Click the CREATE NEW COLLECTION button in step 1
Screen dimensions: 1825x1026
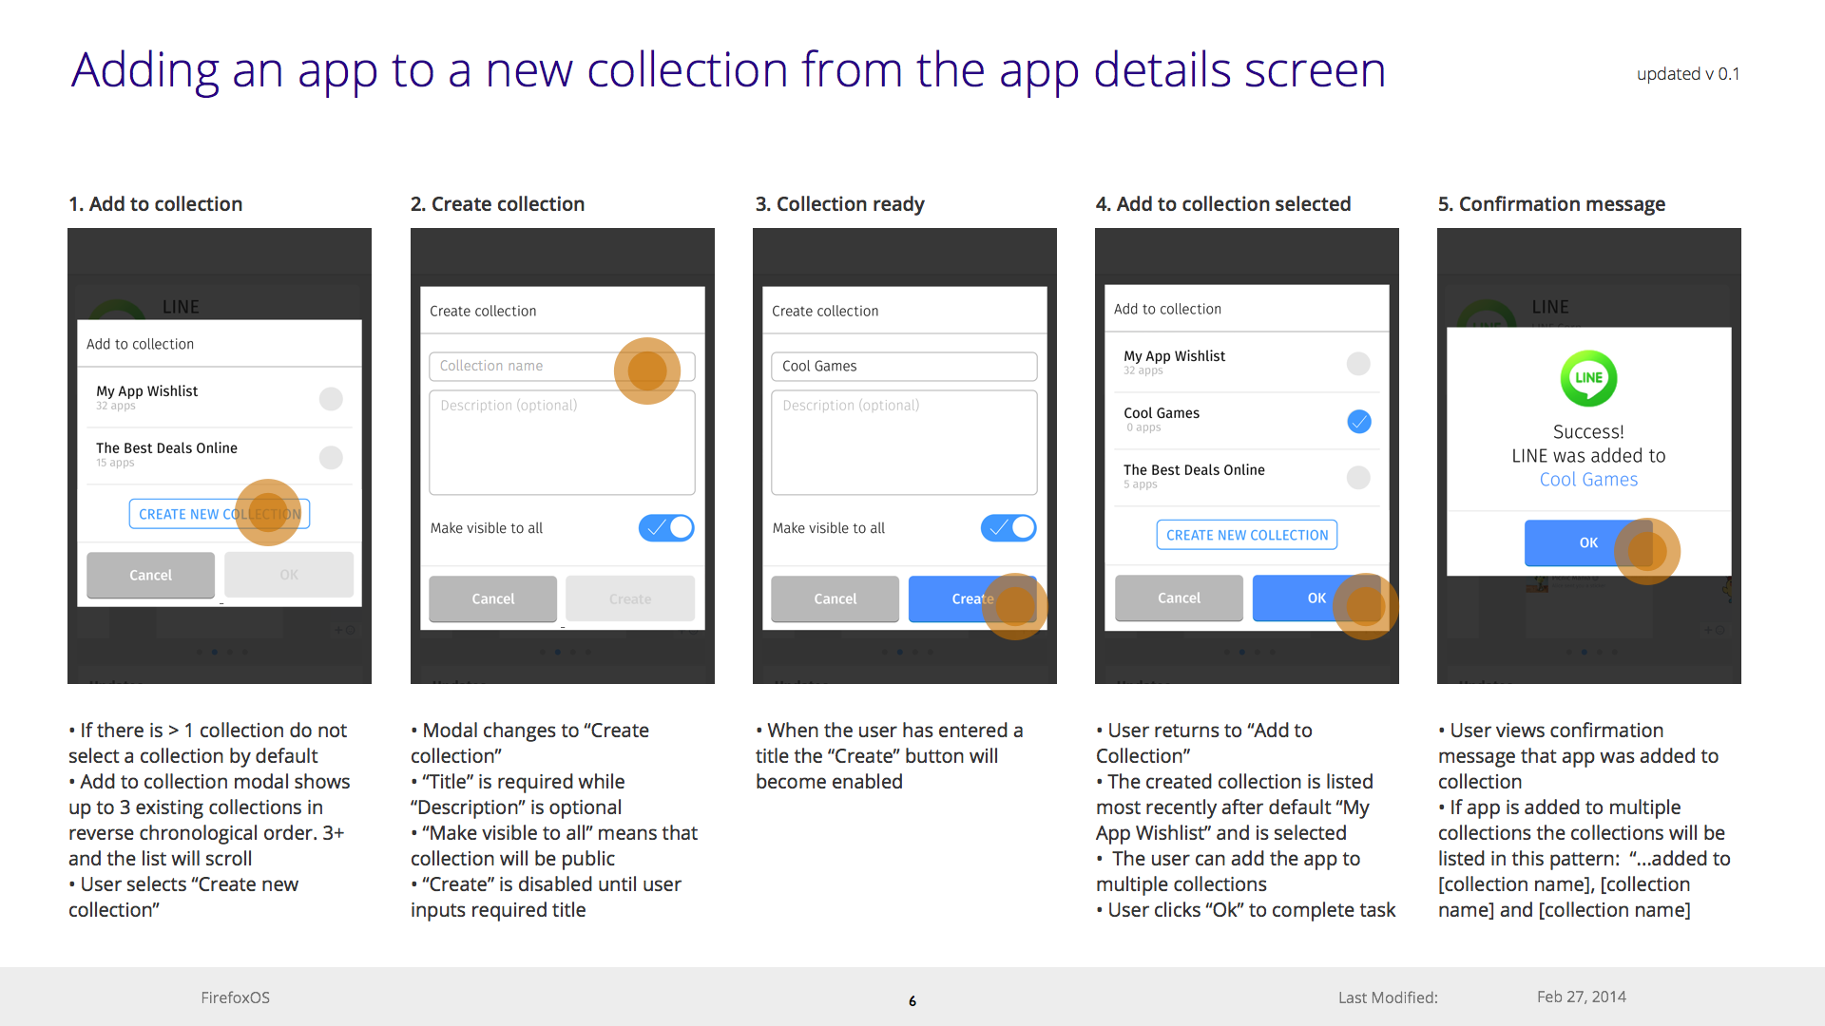(x=221, y=515)
